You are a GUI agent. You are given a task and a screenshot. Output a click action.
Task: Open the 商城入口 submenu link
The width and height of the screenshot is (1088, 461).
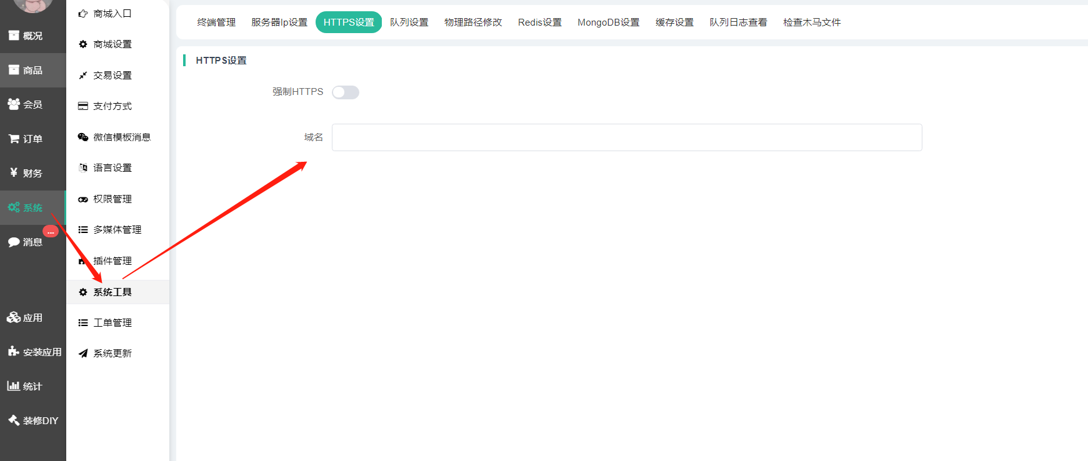tap(112, 13)
